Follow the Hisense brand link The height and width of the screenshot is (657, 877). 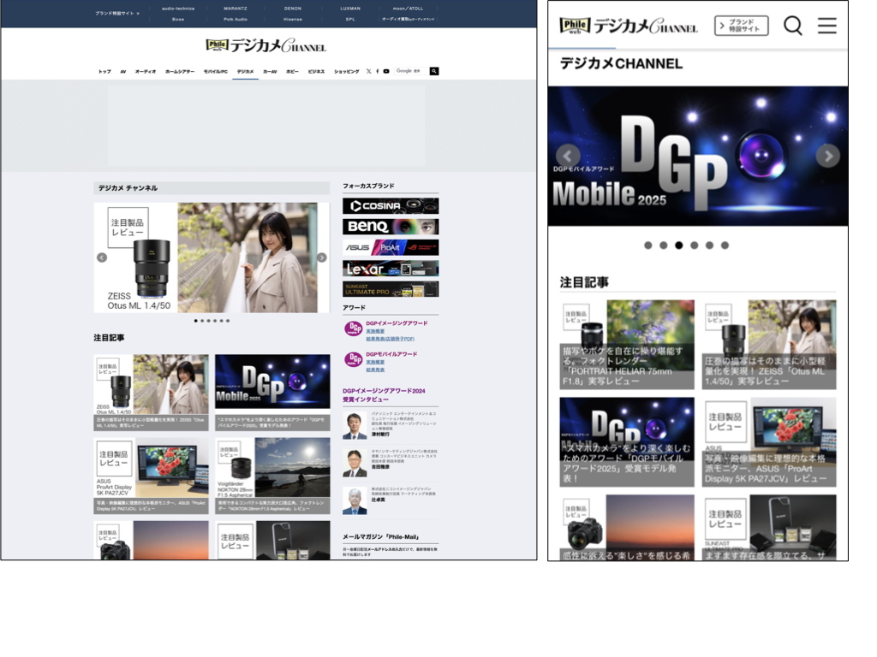(293, 19)
